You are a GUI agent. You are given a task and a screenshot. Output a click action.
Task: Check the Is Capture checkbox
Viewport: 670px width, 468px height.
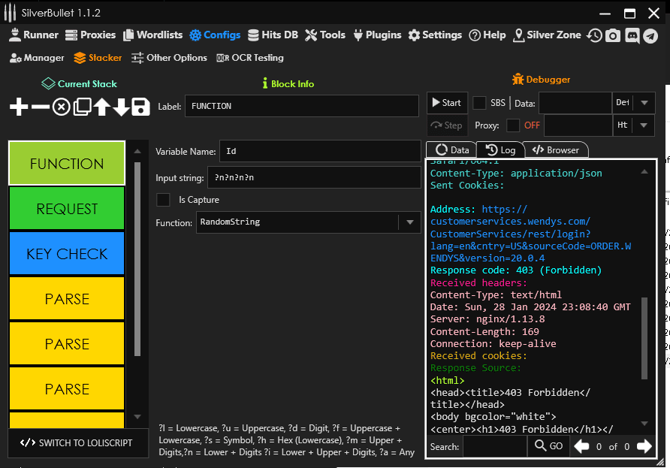tap(163, 200)
